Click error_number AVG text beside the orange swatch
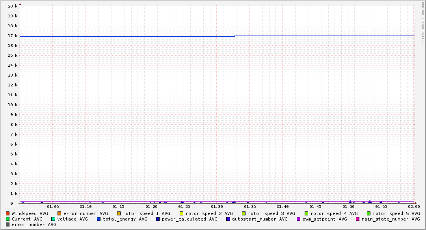The height and width of the screenshot is (230, 426). click(86, 214)
